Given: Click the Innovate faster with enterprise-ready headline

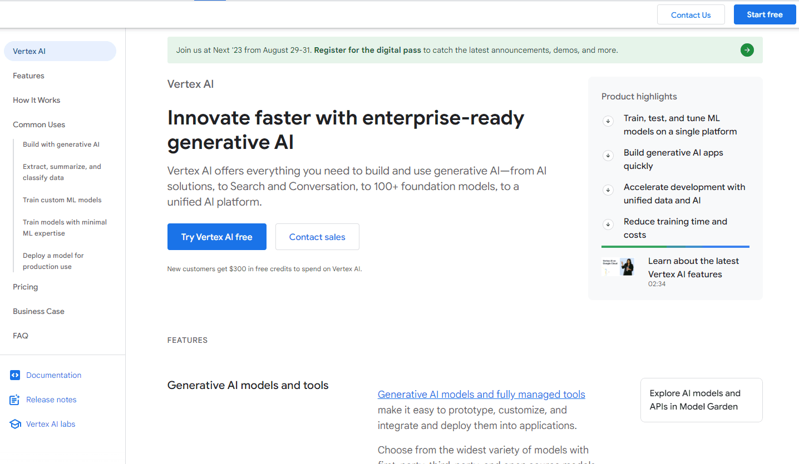Looking at the screenshot, I should pos(346,130).
